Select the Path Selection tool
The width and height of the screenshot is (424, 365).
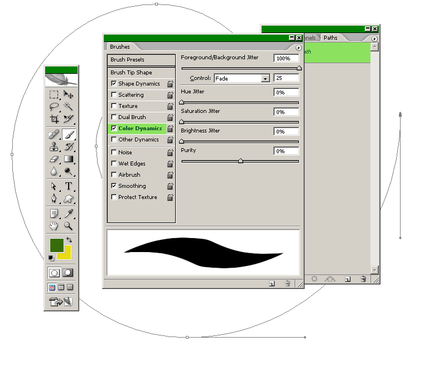pos(54,186)
